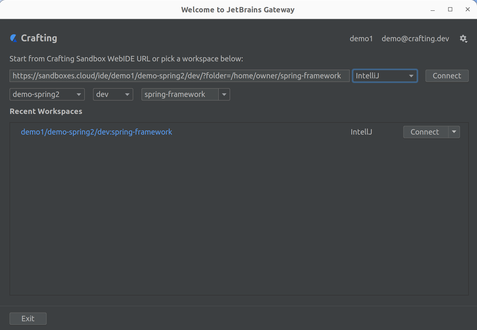The width and height of the screenshot is (477, 330).
Task: Click the WebIDE URL input field
Action: (179, 76)
